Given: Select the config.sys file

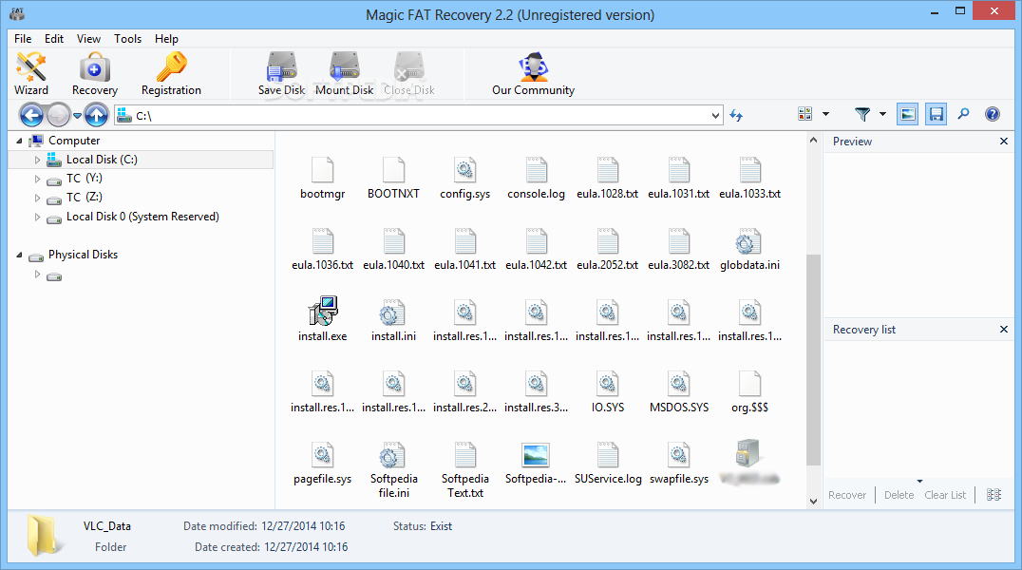Looking at the screenshot, I should coord(464,178).
